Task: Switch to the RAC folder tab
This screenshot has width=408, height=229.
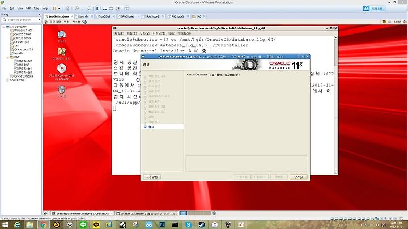Action: [x=197, y=16]
